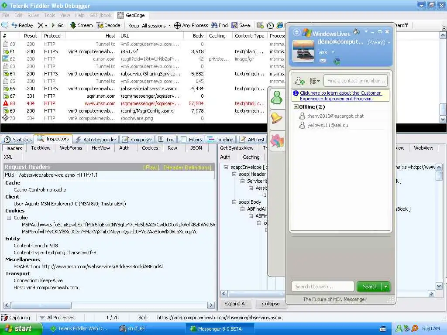Viewport: 447px width, 335px height.
Task: Click the Replay toolbar button in Fiddler
Action: [23, 25]
